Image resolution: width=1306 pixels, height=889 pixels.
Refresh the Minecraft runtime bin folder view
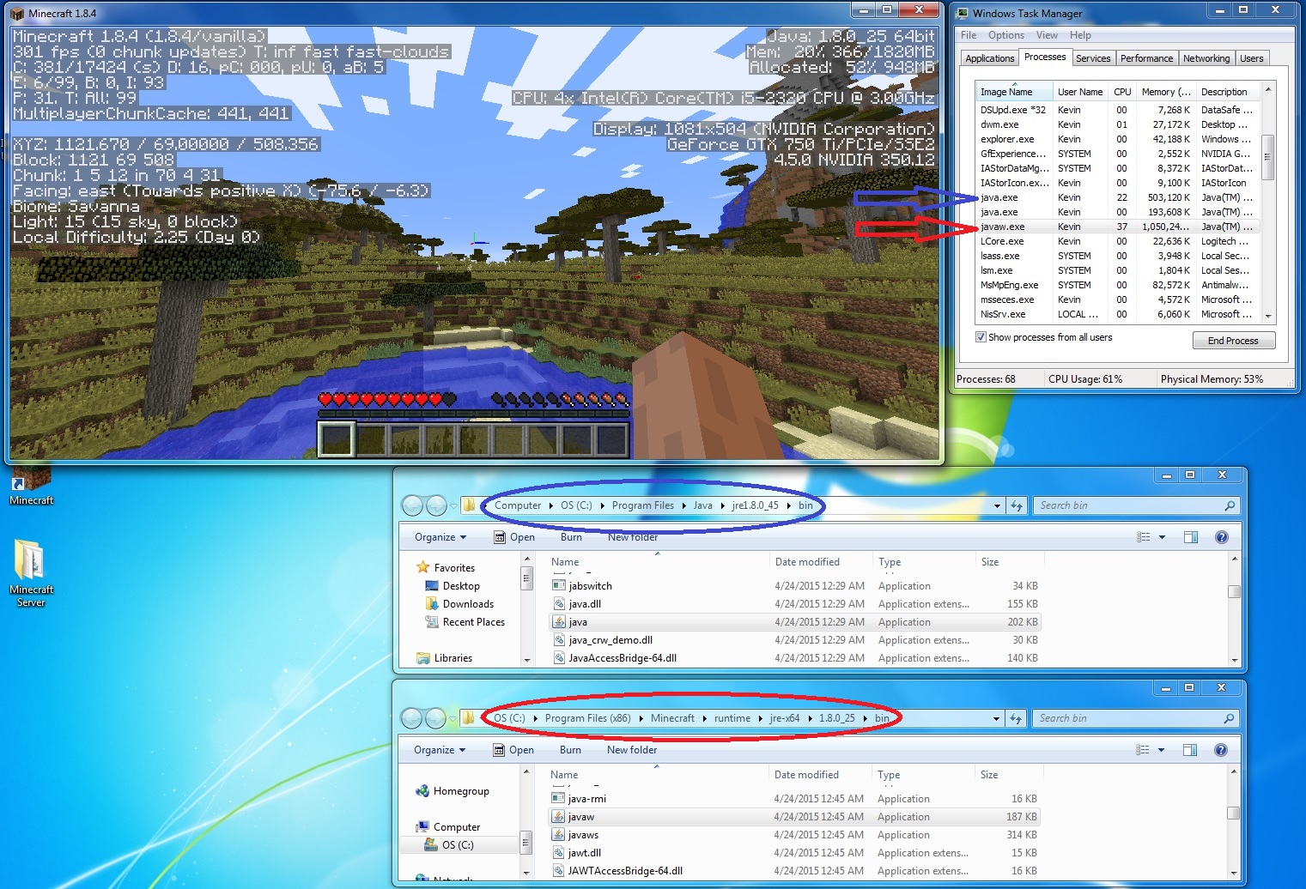click(1017, 718)
